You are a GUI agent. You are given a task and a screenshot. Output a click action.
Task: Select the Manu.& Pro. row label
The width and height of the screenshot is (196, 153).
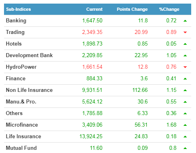[x=21, y=102]
